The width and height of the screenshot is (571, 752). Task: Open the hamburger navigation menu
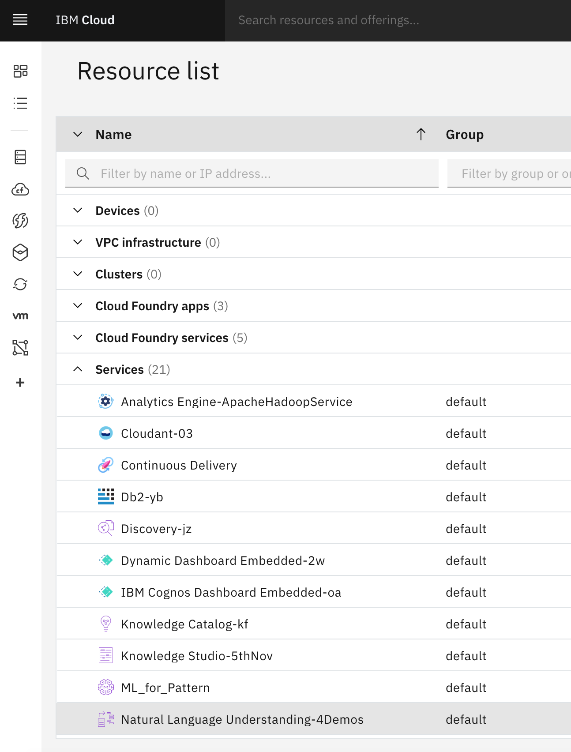tap(20, 20)
